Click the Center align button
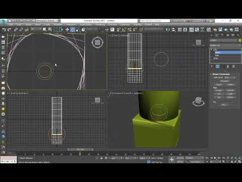Image resolution: width=242 pixels, height=182 pixels. point(219,90)
